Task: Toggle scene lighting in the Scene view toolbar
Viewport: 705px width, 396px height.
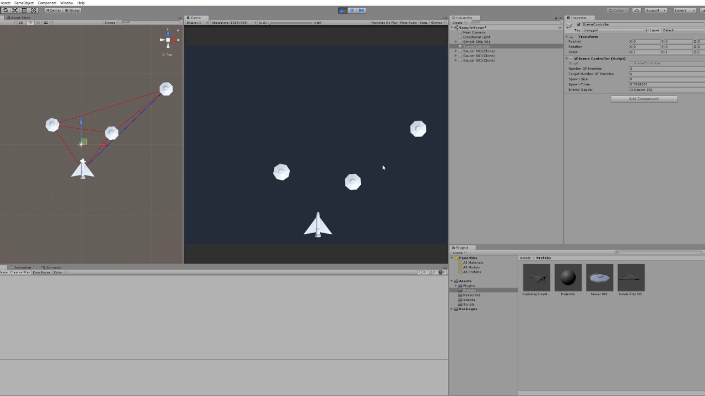Action: tap(30, 22)
